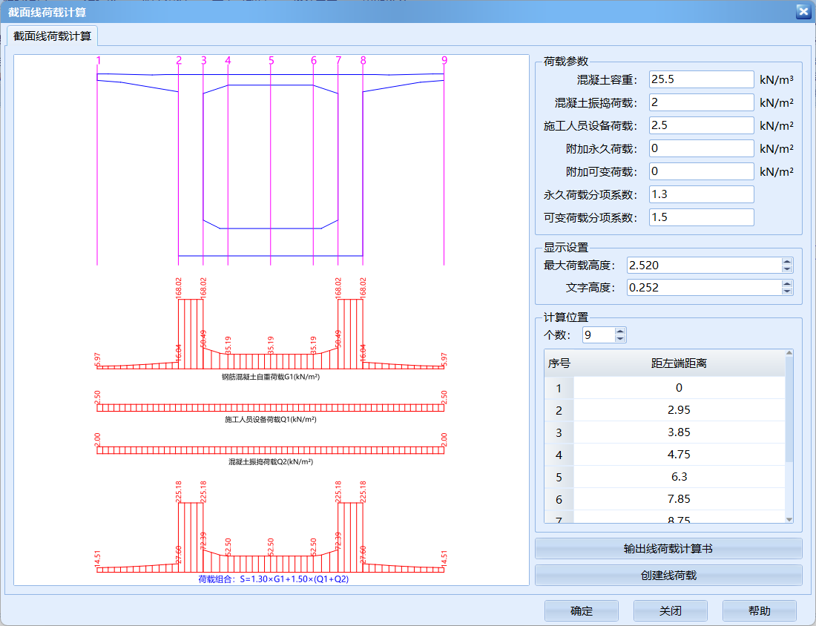
Task: Select the 截面线荷载计算 tab
Action: (53, 36)
